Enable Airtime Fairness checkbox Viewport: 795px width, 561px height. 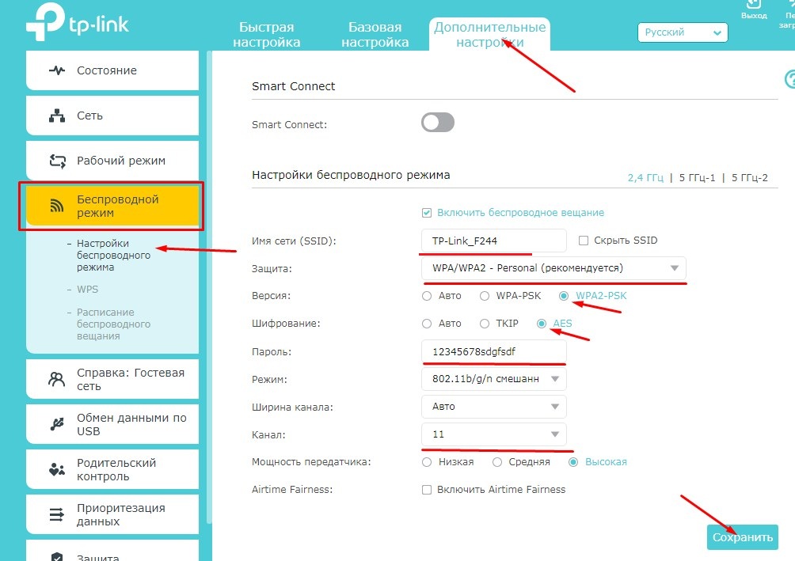[x=427, y=490]
